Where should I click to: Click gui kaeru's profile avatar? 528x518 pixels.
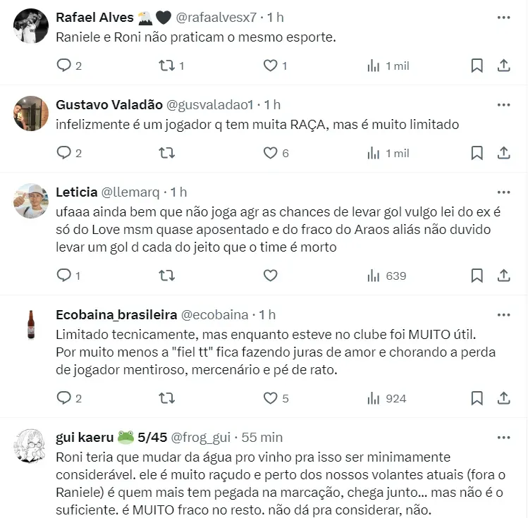tap(30, 446)
